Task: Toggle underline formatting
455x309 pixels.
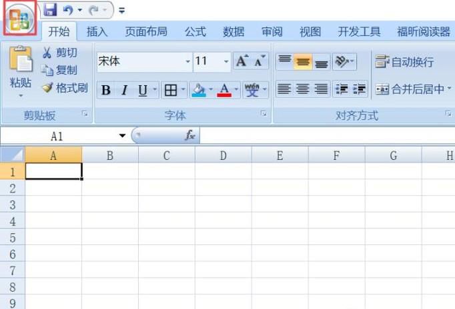Action: point(143,90)
